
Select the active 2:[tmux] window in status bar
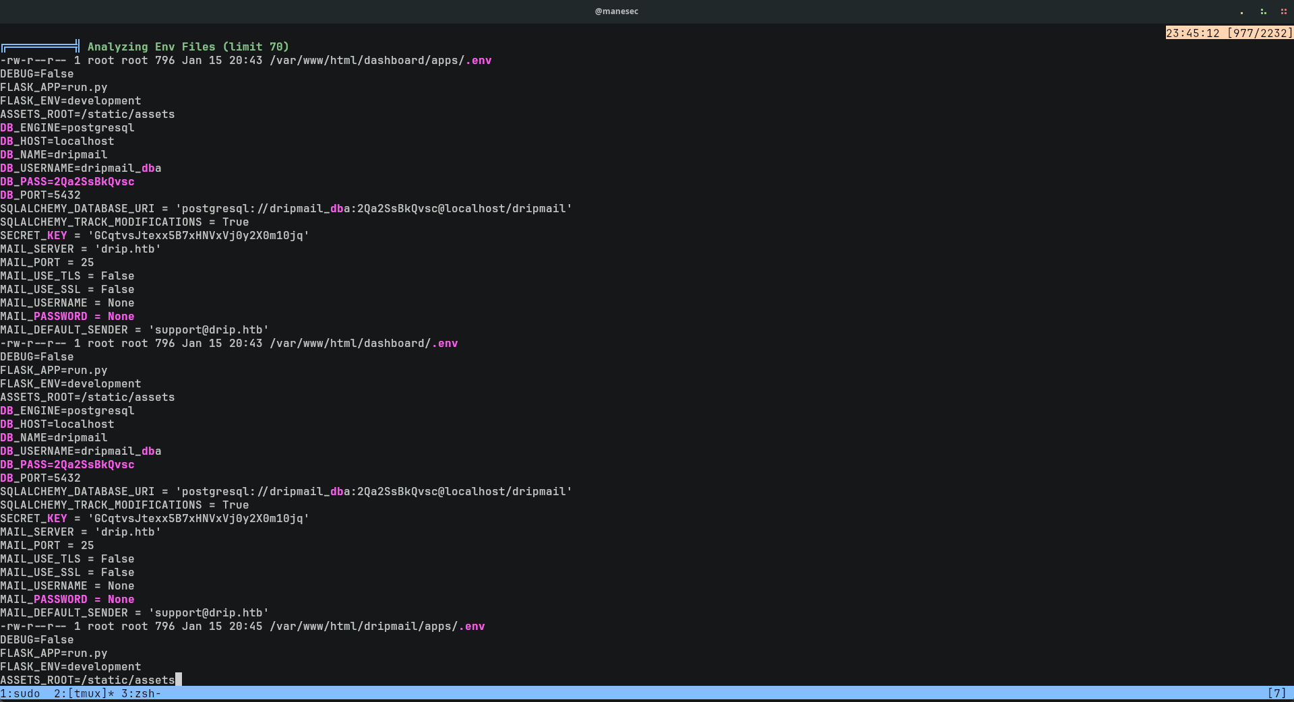(84, 693)
